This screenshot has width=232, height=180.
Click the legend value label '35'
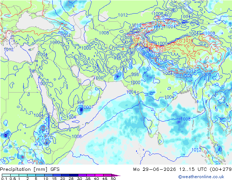88,179
